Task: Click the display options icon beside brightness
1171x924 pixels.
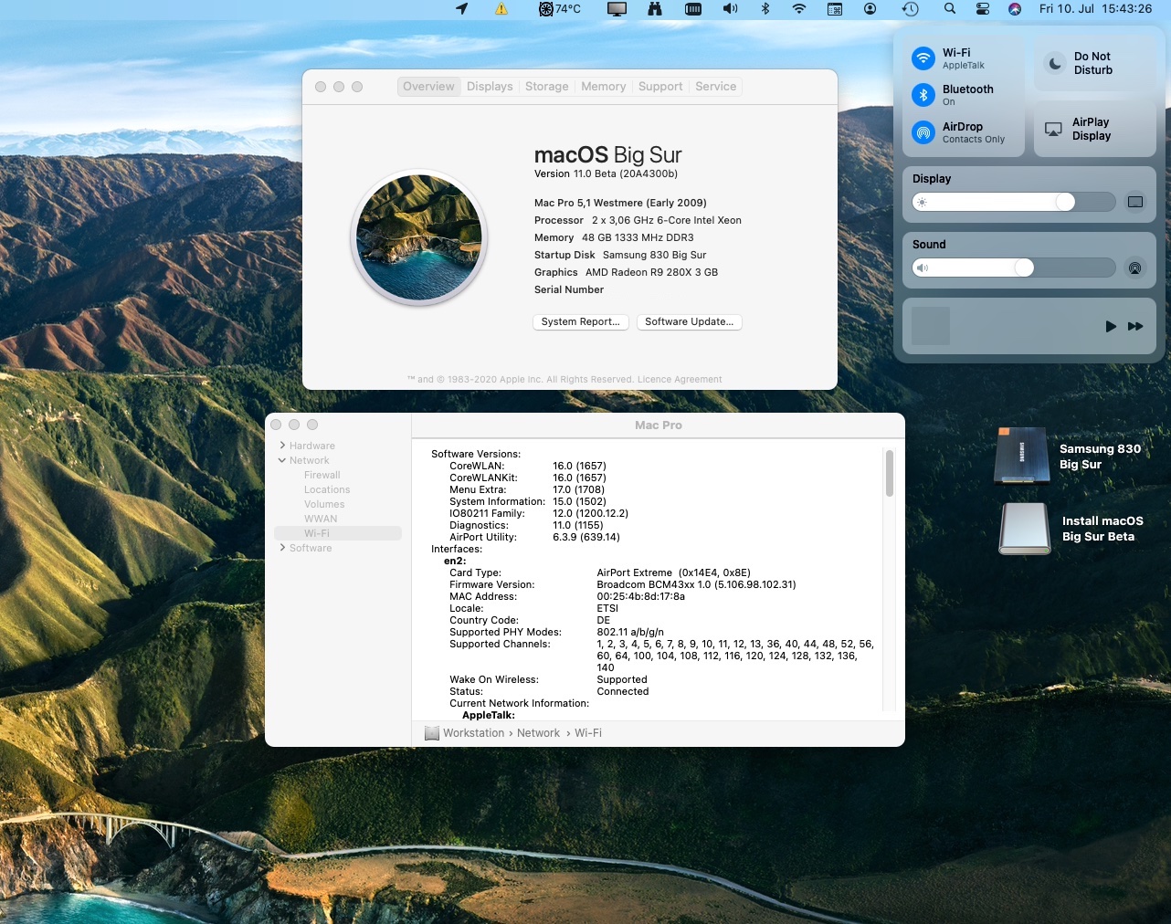Action: (x=1134, y=202)
